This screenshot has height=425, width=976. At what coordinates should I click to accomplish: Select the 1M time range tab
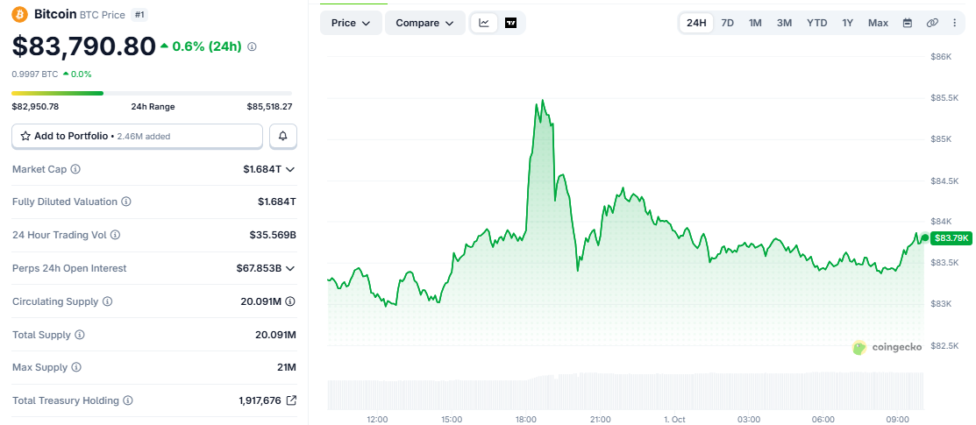pos(755,23)
